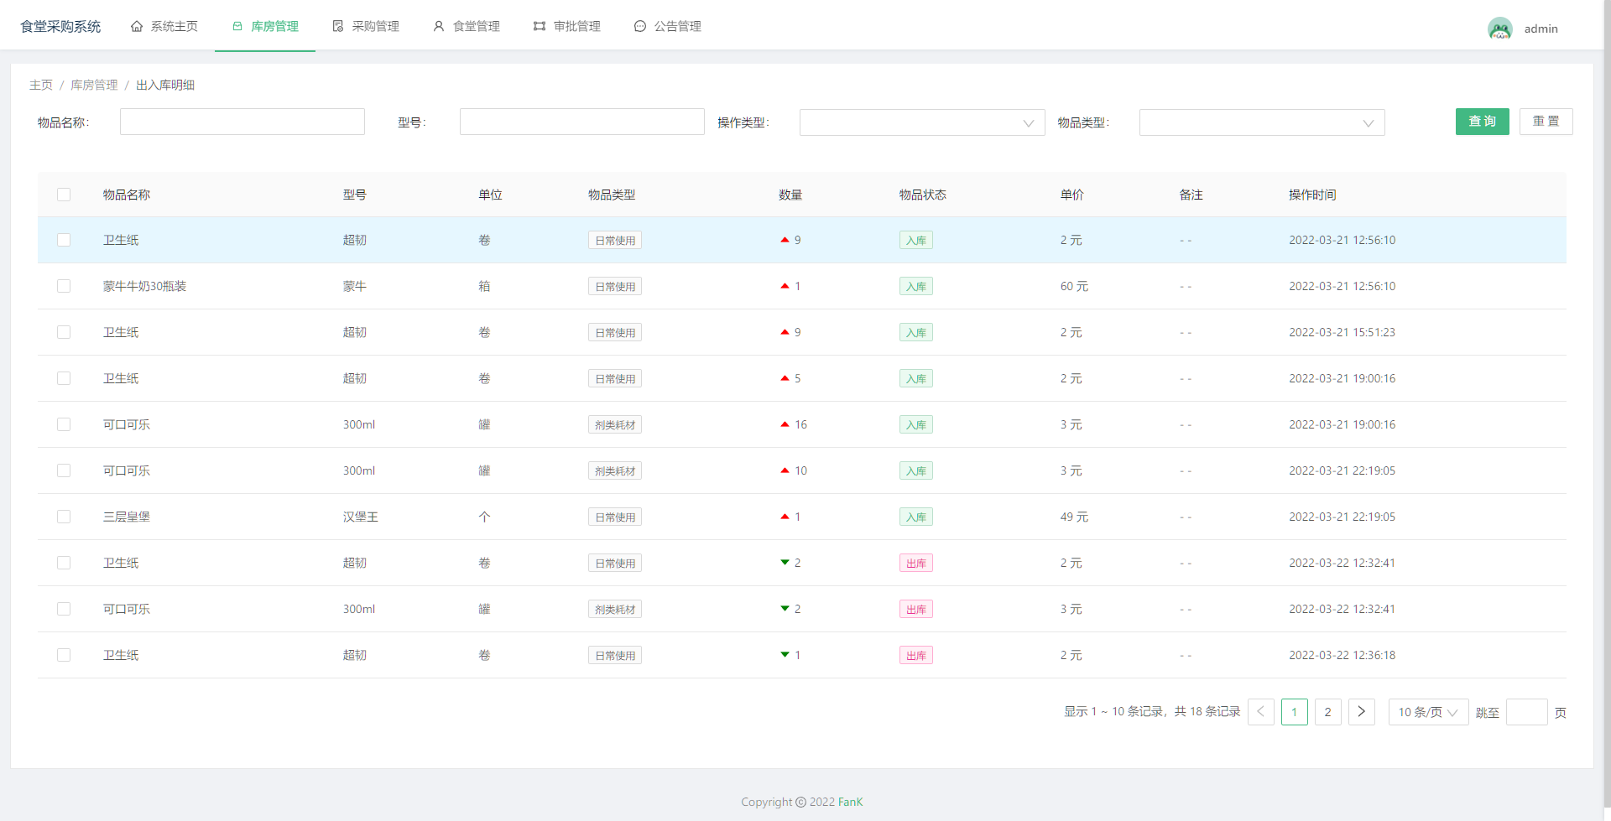
Task: Expand the 物品类型 dropdown
Action: pyautogui.click(x=1261, y=122)
